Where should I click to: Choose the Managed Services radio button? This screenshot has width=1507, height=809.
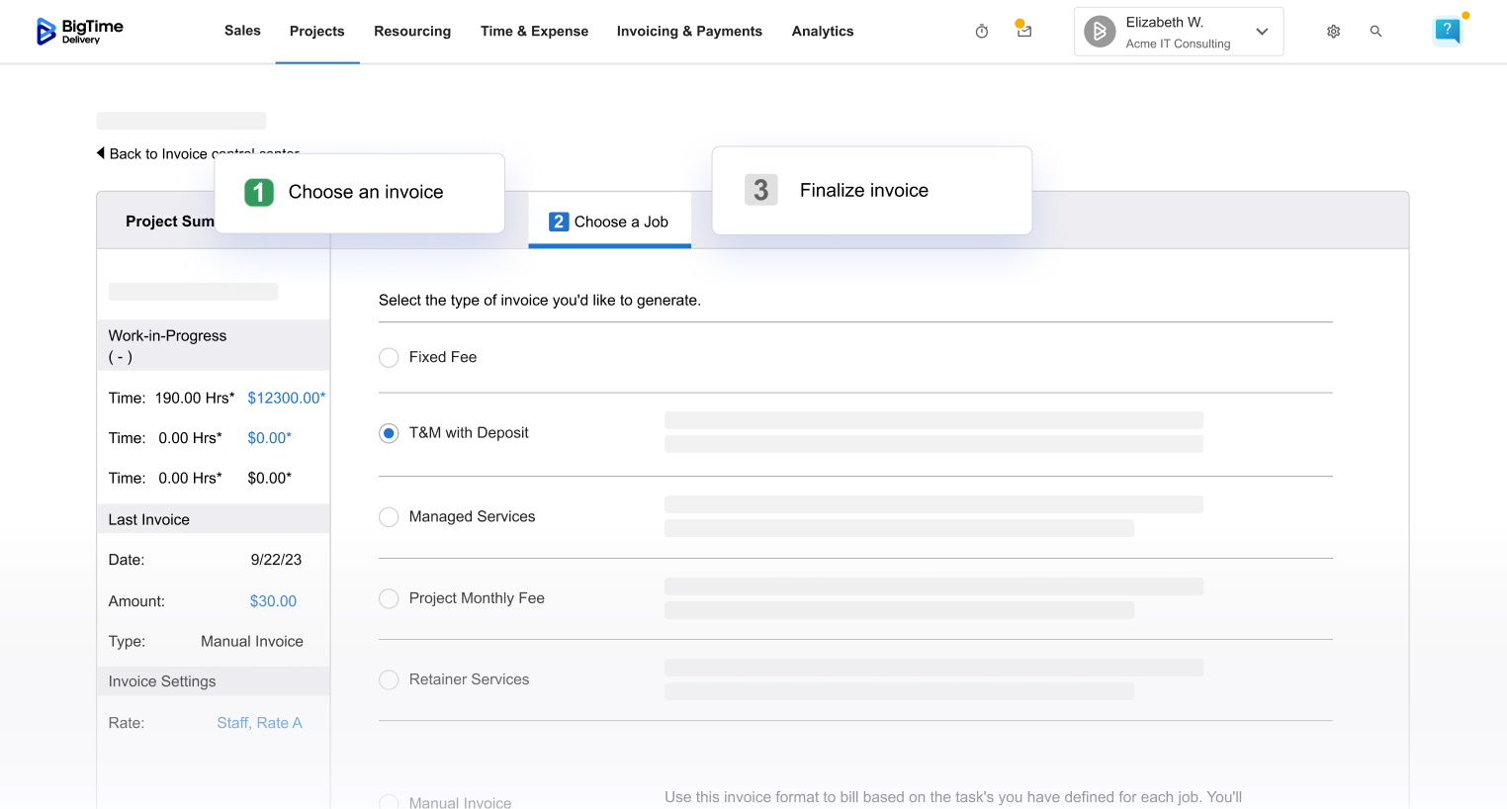[x=389, y=517]
